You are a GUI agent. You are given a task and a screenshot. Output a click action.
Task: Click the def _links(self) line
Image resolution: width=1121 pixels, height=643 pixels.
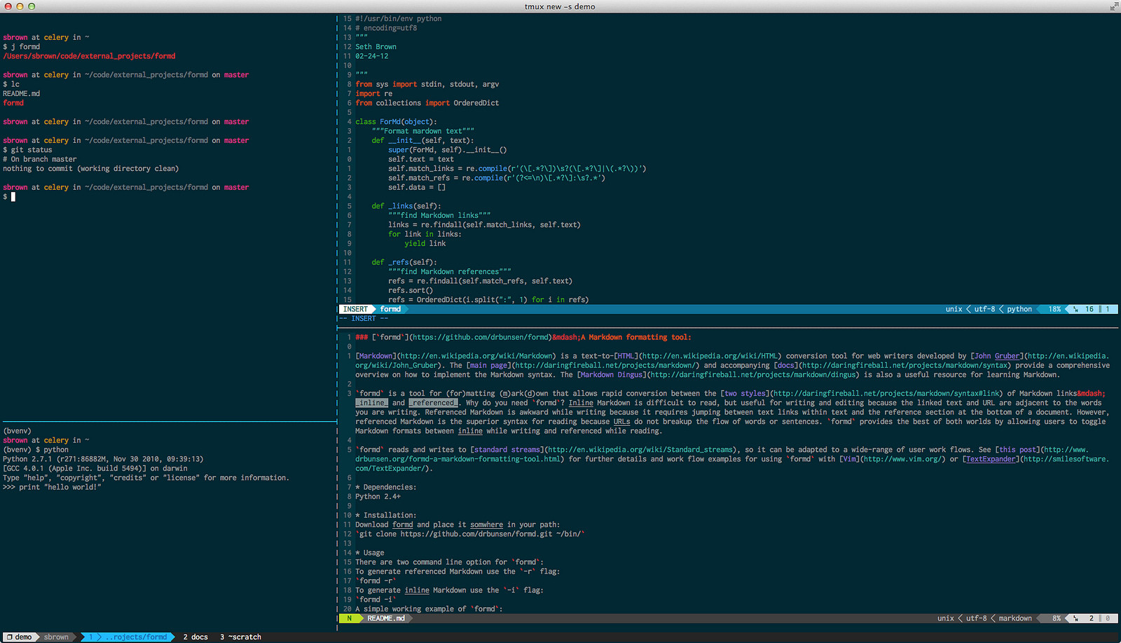(x=406, y=206)
